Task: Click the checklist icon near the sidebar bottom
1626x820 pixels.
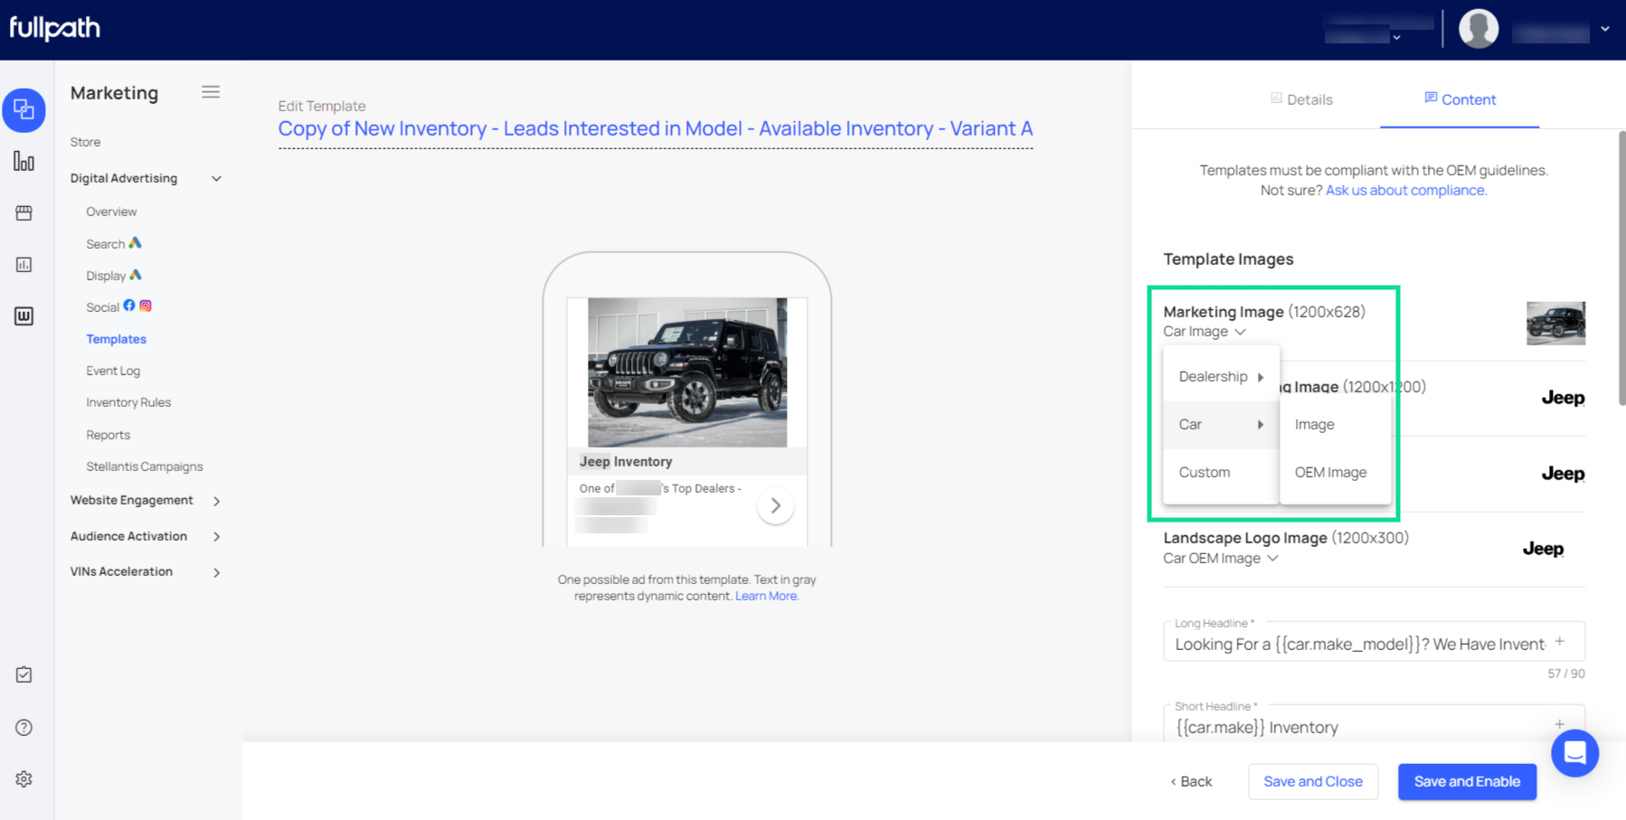Action: (x=24, y=674)
